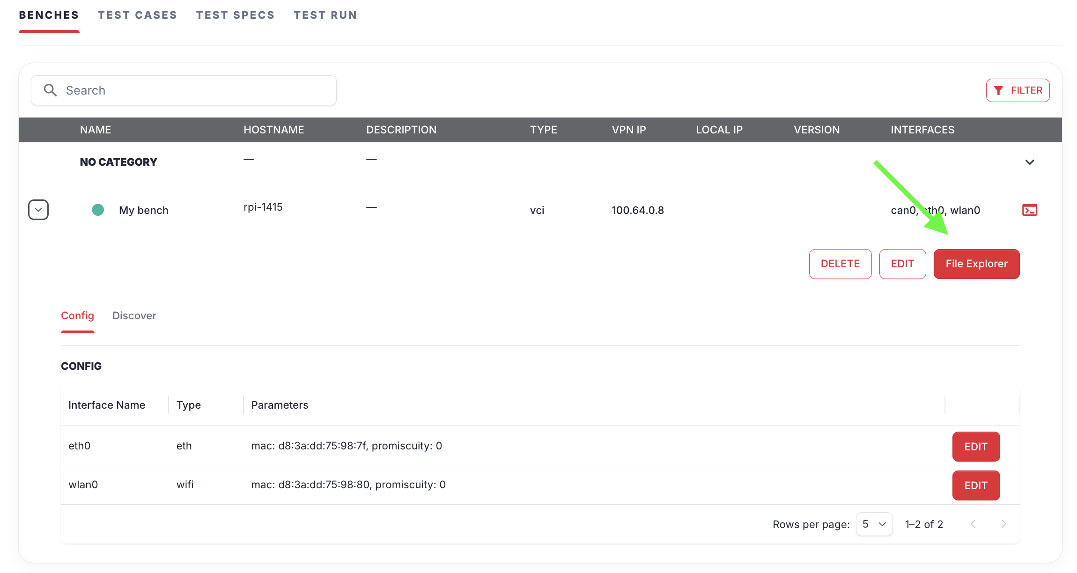The image size is (1077, 573).
Task: Edit the eth0 interface row
Action: (975, 447)
